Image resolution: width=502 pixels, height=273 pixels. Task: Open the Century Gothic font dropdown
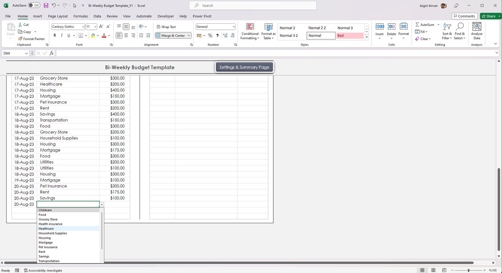point(83,26)
